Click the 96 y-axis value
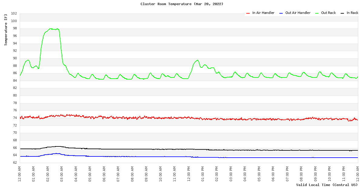 tap(15, 36)
